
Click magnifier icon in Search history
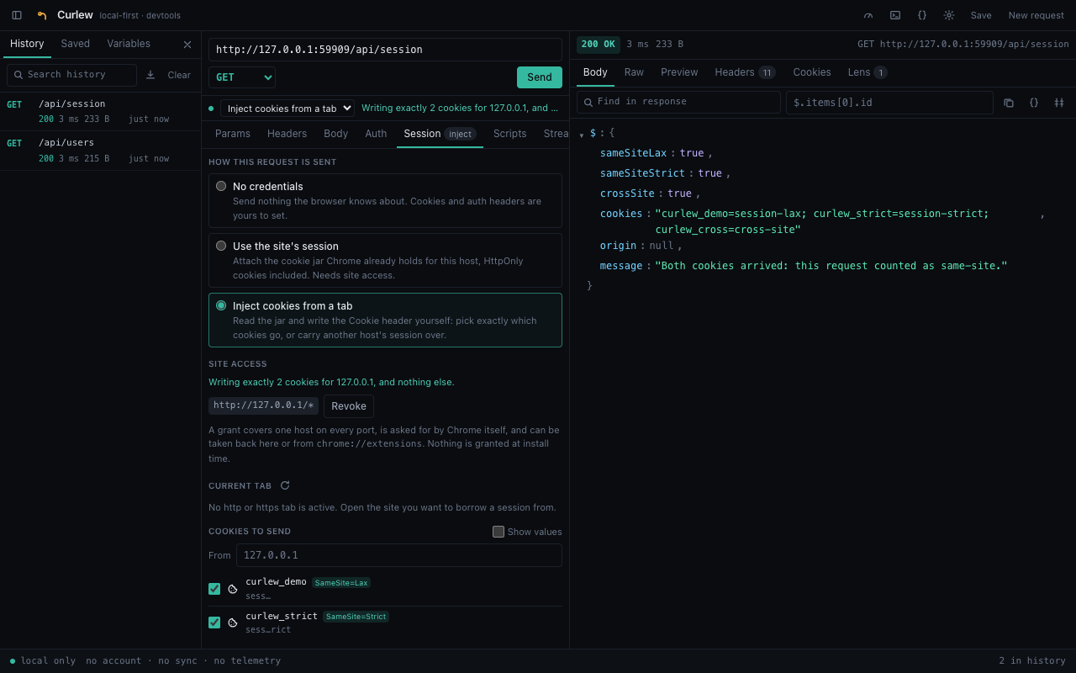pos(18,75)
